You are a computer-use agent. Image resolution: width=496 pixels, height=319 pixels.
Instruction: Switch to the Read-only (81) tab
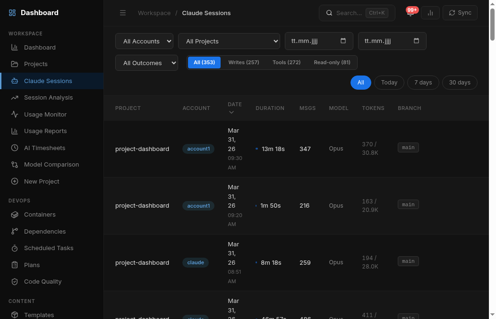(332, 62)
